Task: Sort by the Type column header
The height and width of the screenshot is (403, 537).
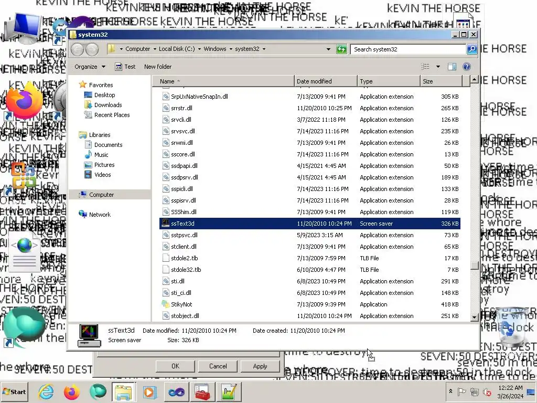Action: [389, 81]
